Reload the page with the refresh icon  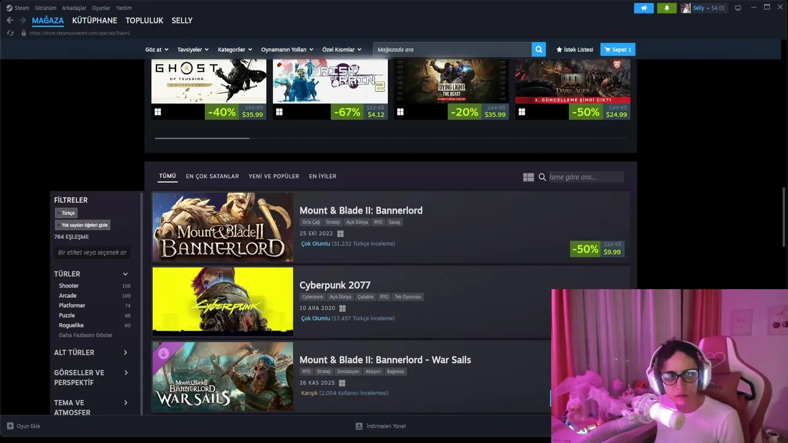10,33
